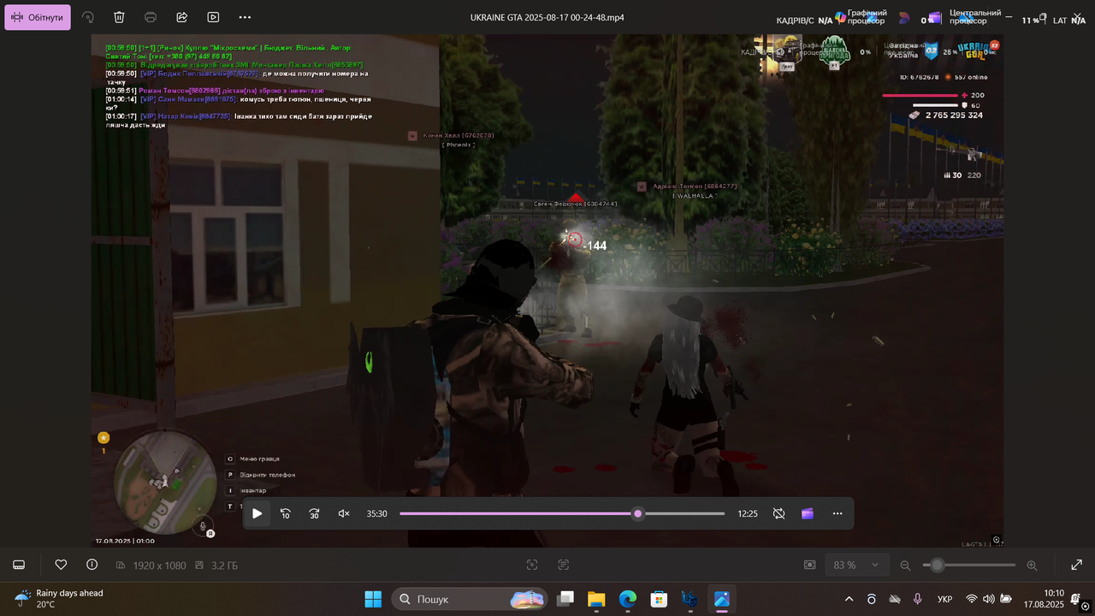Click the Пошук taskbar search box
This screenshot has width=1095, height=616.
[x=470, y=599]
